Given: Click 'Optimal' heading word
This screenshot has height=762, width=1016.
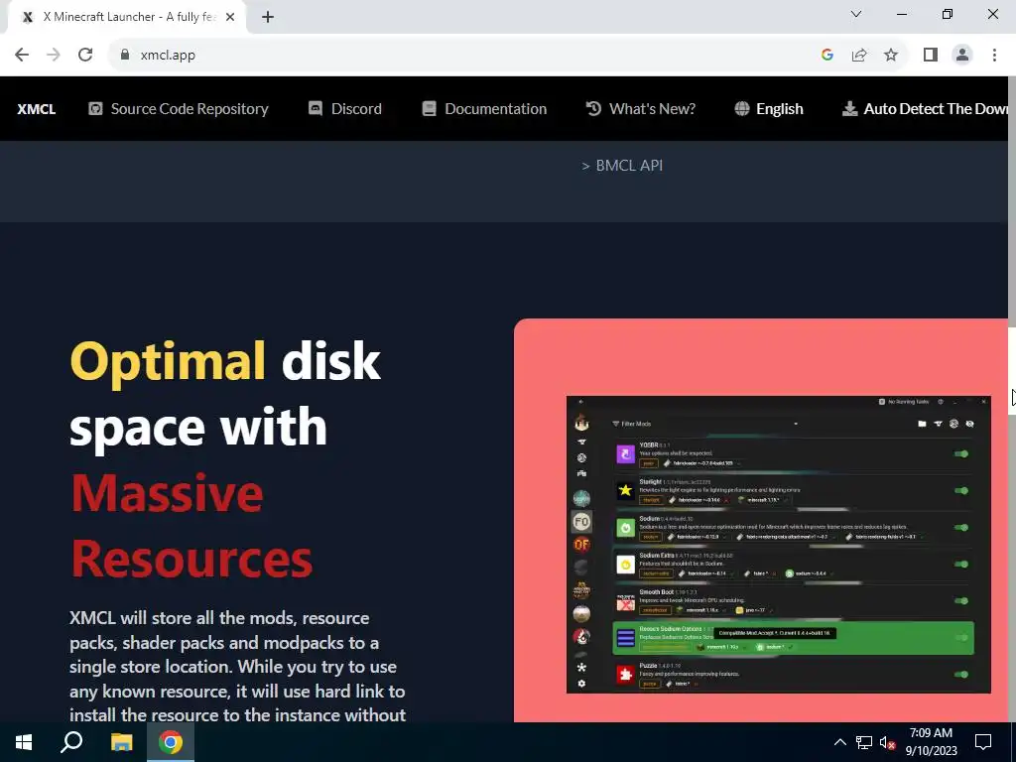Looking at the screenshot, I should (x=168, y=361).
